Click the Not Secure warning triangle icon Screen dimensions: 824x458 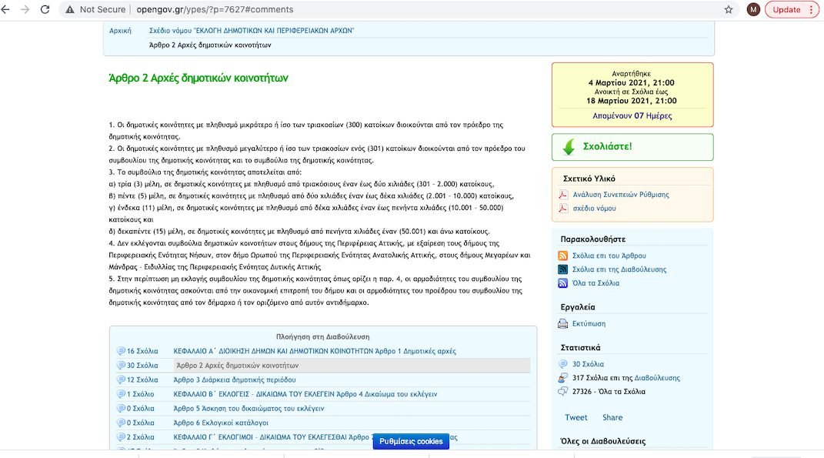(x=70, y=9)
